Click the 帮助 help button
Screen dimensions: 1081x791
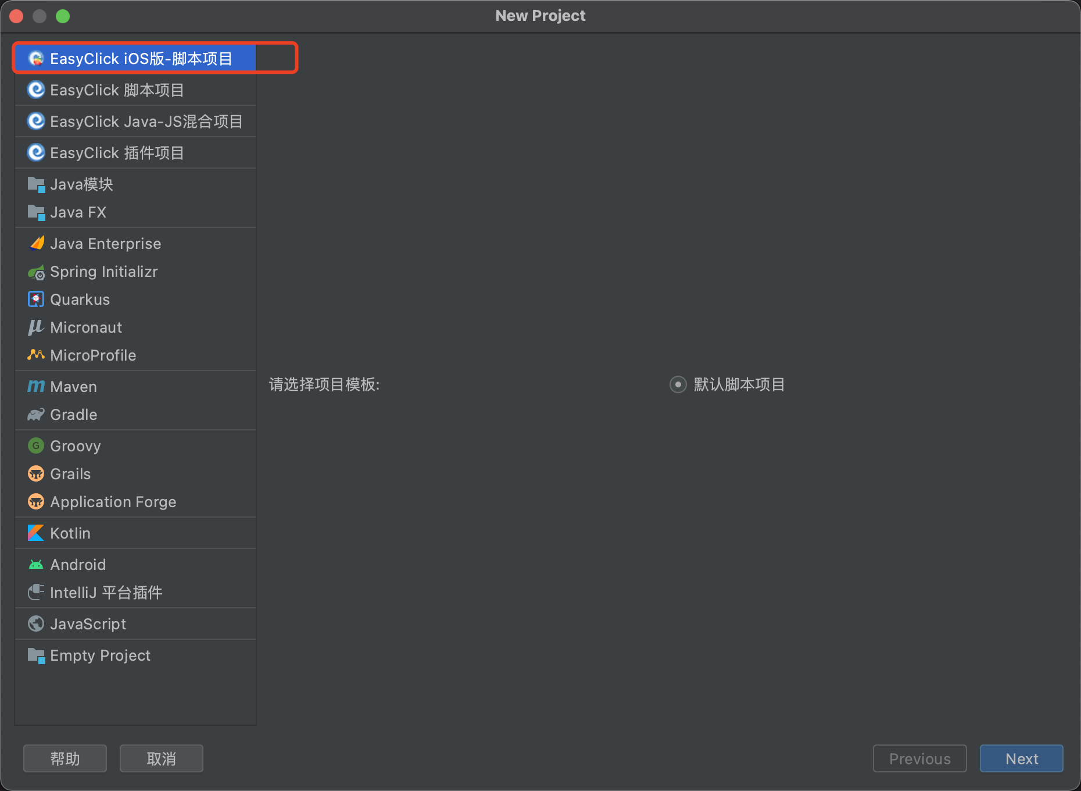[x=65, y=758]
